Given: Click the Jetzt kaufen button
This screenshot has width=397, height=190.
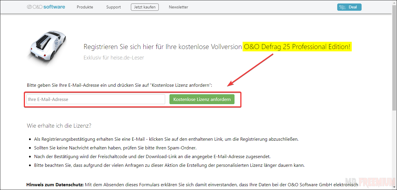Looking at the screenshot, I should (145, 7).
